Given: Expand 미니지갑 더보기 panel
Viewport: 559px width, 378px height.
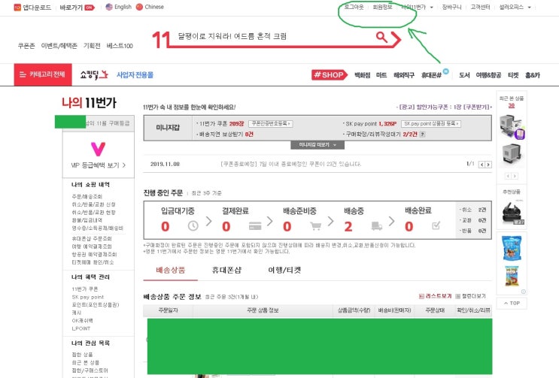Looking at the screenshot, I should tap(317, 145).
